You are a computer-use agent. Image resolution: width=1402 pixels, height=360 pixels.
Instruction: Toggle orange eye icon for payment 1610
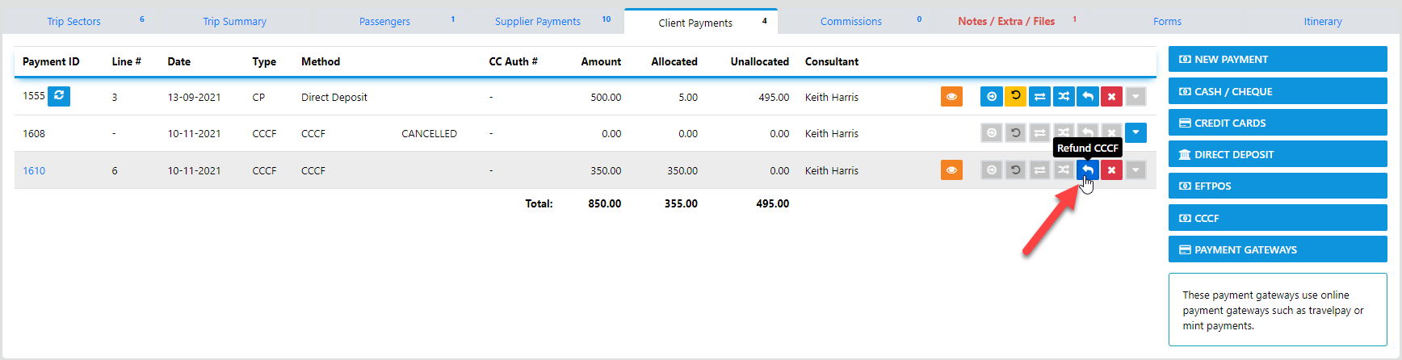tap(951, 170)
